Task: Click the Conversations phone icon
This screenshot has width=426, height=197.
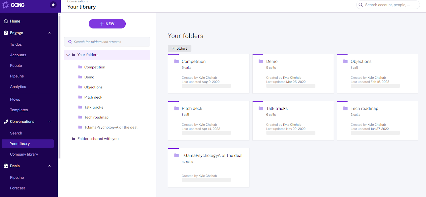Action: (x=6, y=122)
